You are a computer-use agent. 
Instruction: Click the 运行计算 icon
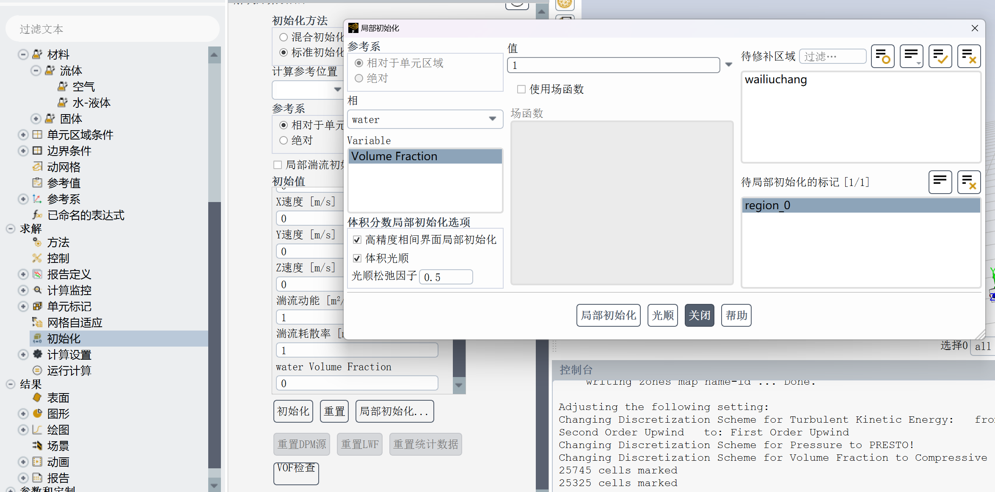point(37,371)
